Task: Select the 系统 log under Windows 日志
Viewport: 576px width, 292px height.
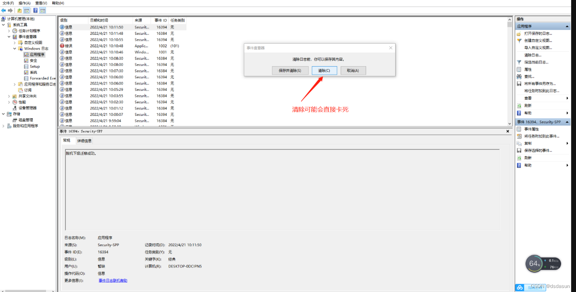Action: 34,73
